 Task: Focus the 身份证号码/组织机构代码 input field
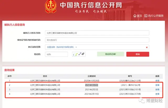[x=97, y=40]
